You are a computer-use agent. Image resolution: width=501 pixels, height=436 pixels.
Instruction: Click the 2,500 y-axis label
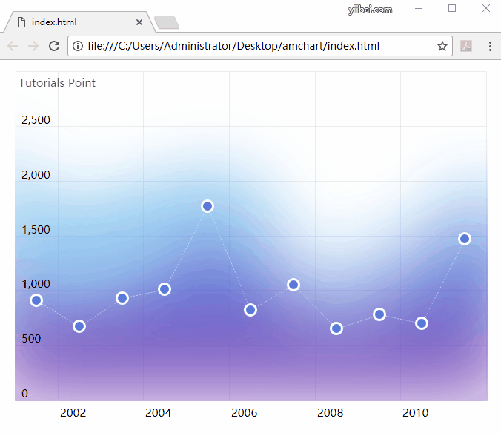tap(36, 120)
